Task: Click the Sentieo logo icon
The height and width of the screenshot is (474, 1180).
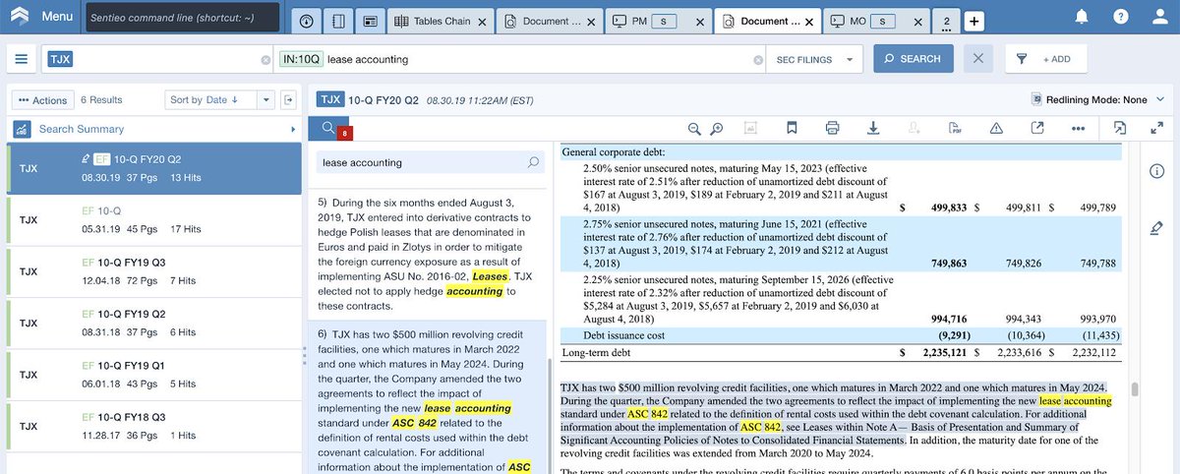Action: point(18,17)
